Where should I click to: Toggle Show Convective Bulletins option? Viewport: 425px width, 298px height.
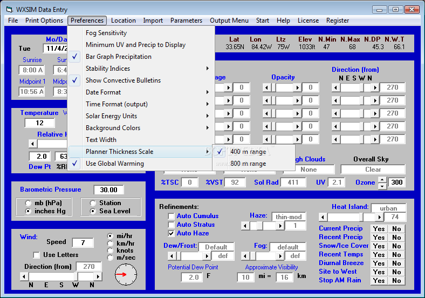pyautogui.click(x=141, y=80)
